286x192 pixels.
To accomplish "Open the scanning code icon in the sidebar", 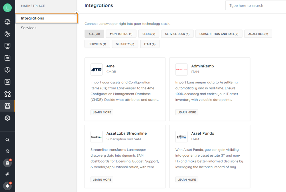I will 7,58.
